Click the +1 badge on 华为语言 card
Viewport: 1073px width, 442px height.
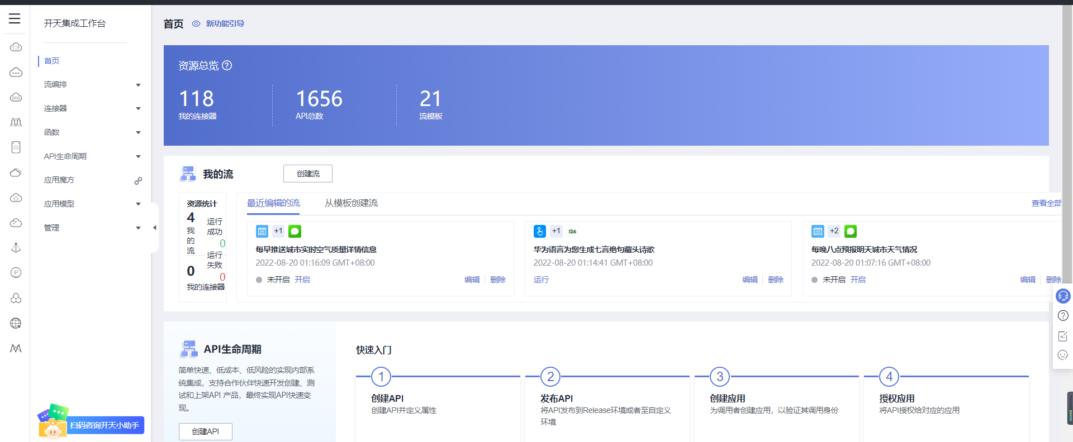pyautogui.click(x=556, y=231)
